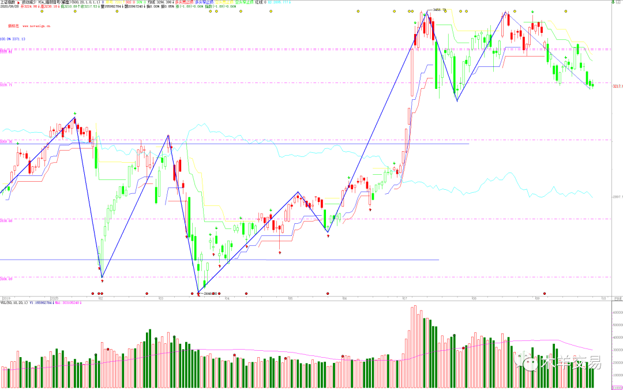Click the red signal dot above month 09
Viewport: 623px width, 390px height.
[x=545, y=294]
